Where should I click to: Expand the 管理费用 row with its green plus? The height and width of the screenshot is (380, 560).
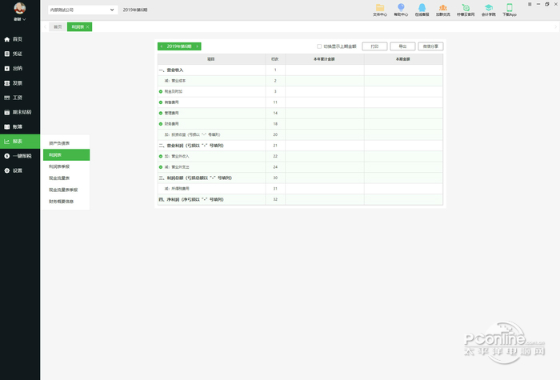pyautogui.click(x=161, y=114)
